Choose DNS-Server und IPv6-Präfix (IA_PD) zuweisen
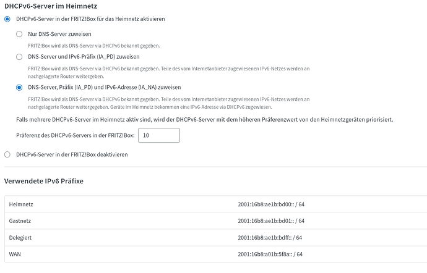This screenshot has height=273, width=427. coord(20,56)
